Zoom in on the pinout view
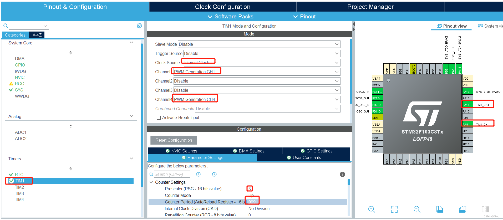503x220 pixels. 372,209
